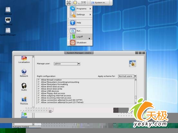This screenshot has width=178, height=133.
Task: Open the Storage desktop icon
Action: (x=8, y=10)
